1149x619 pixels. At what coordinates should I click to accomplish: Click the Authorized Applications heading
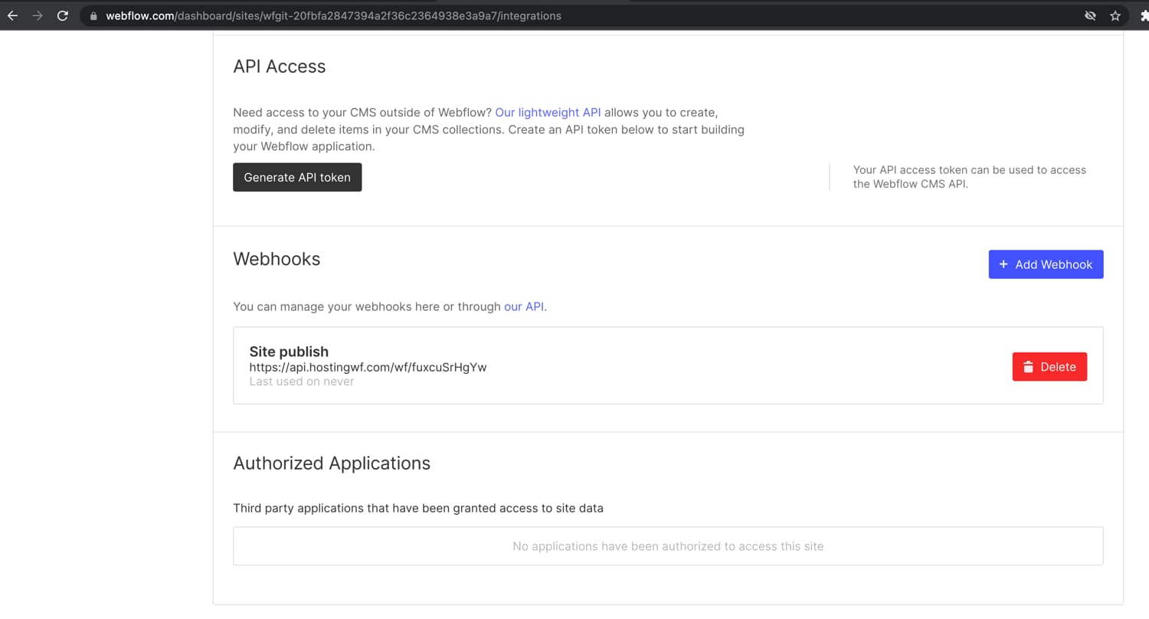click(x=332, y=463)
